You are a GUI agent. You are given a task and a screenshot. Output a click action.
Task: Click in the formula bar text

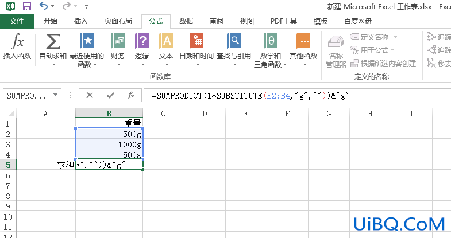click(250, 96)
